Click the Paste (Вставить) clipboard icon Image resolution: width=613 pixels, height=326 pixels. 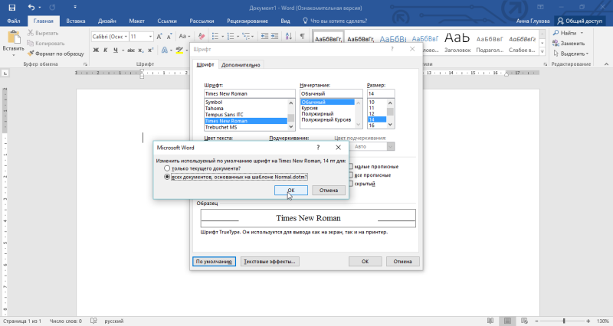coord(12,38)
